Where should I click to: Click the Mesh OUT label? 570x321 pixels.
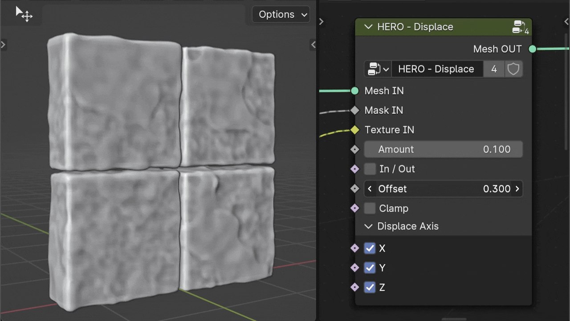pos(497,49)
